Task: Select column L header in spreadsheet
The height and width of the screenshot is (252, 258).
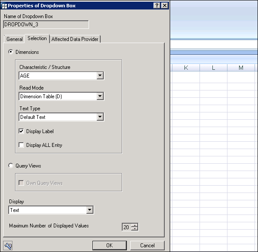Action: pyautogui.click(x=213, y=68)
